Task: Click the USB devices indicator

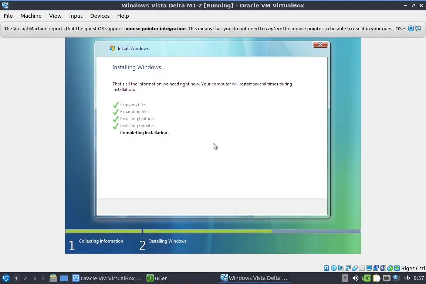Action: (355, 268)
